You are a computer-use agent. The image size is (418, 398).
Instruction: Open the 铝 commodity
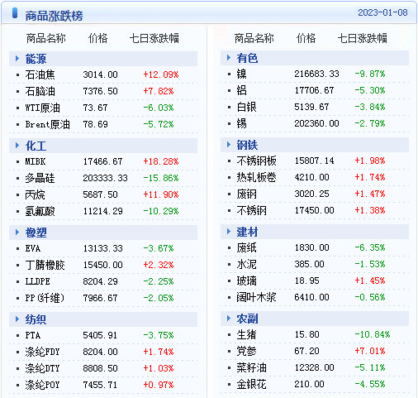[x=241, y=90]
